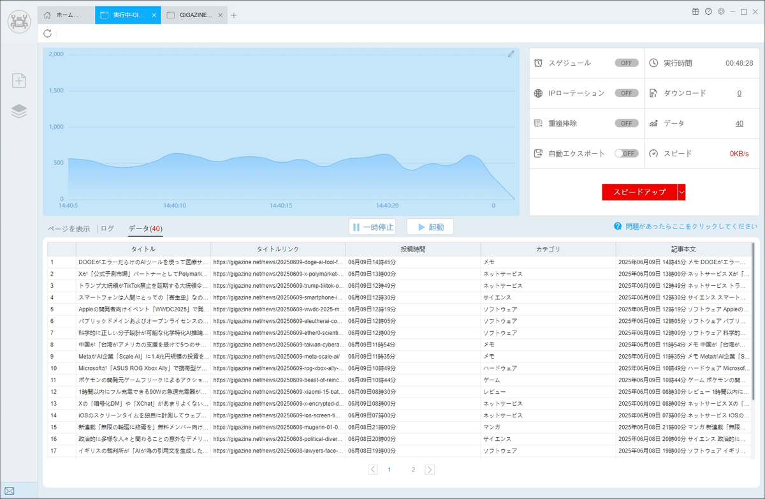The width and height of the screenshot is (765, 499).
Task: Switch to the GIGAZINE tab
Action: click(196, 15)
